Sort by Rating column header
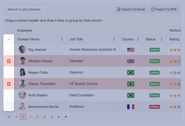The image size is (185, 126). [174, 39]
